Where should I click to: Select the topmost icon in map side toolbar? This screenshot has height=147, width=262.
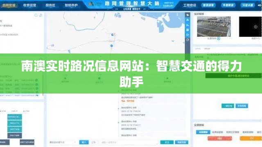187,15
